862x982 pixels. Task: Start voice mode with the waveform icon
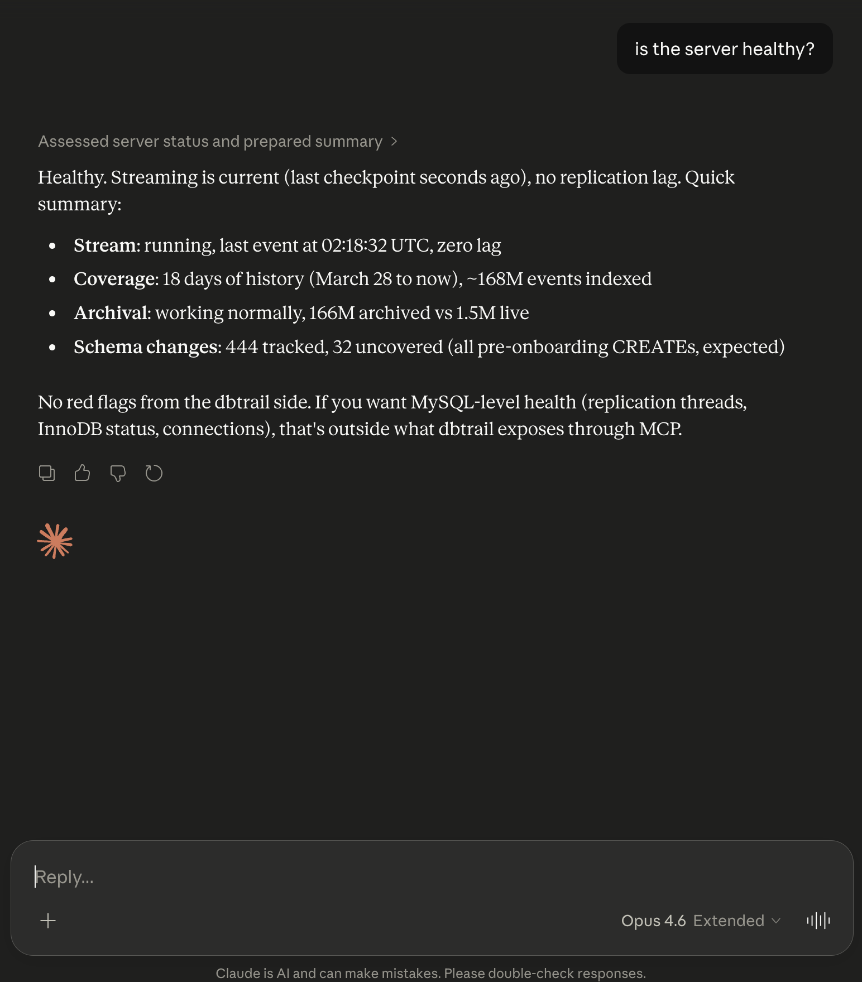point(818,921)
